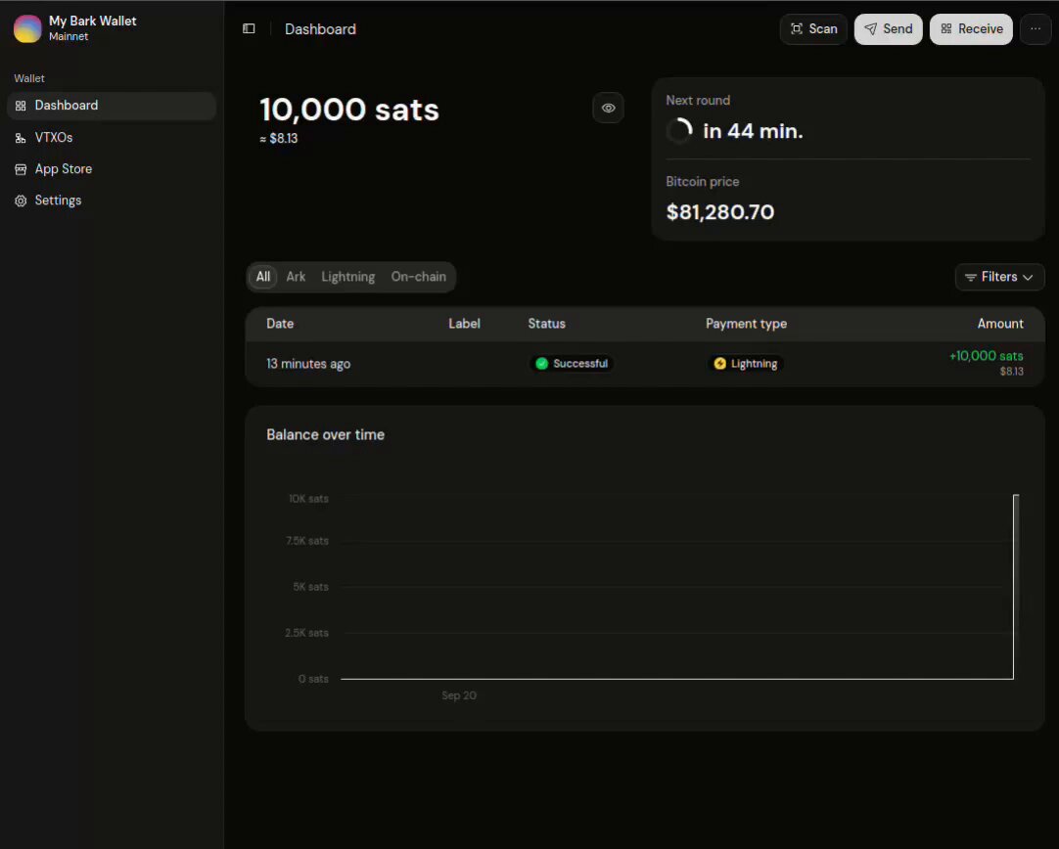Click the Label column header
Viewport: 1059px width, 849px height.
(x=464, y=324)
